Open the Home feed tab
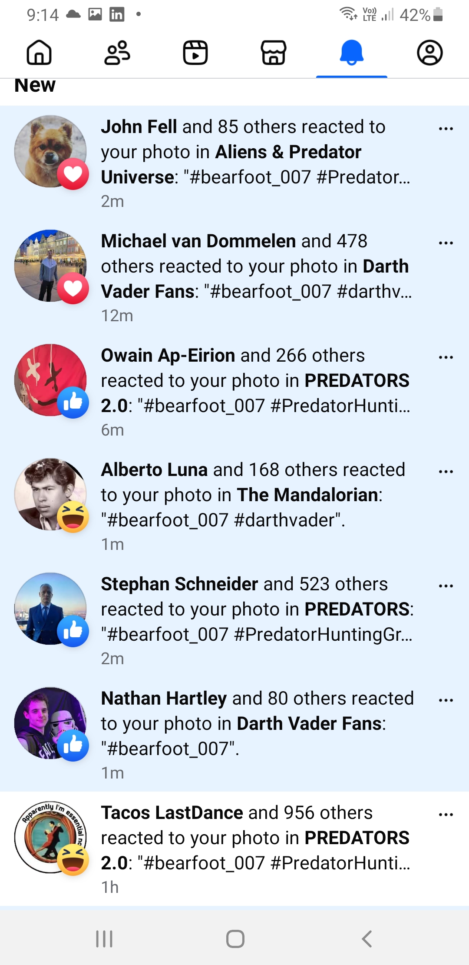 pyautogui.click(x=39, y=53)
